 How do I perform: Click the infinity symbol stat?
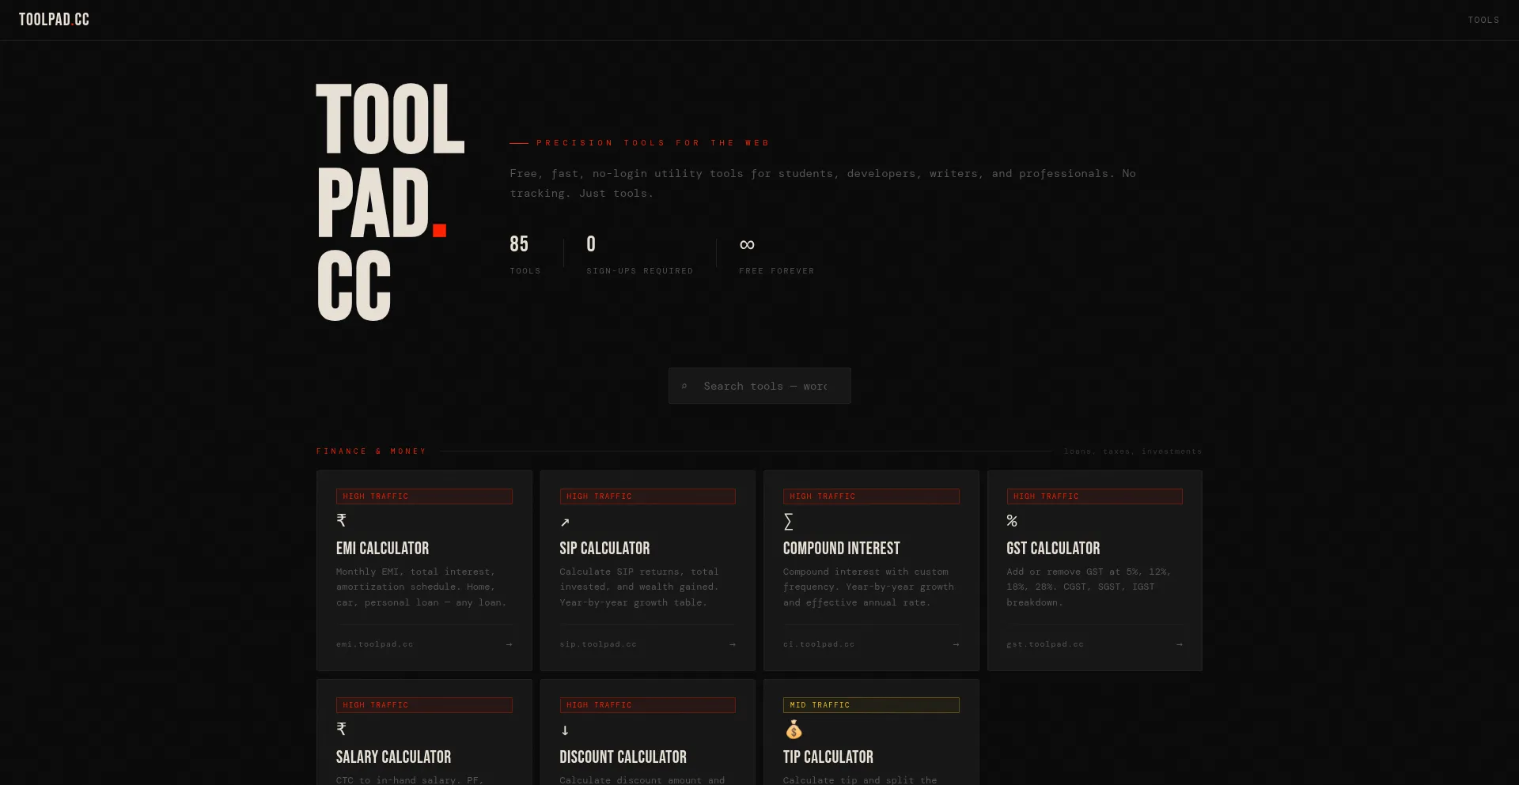[x=747, y=245]
